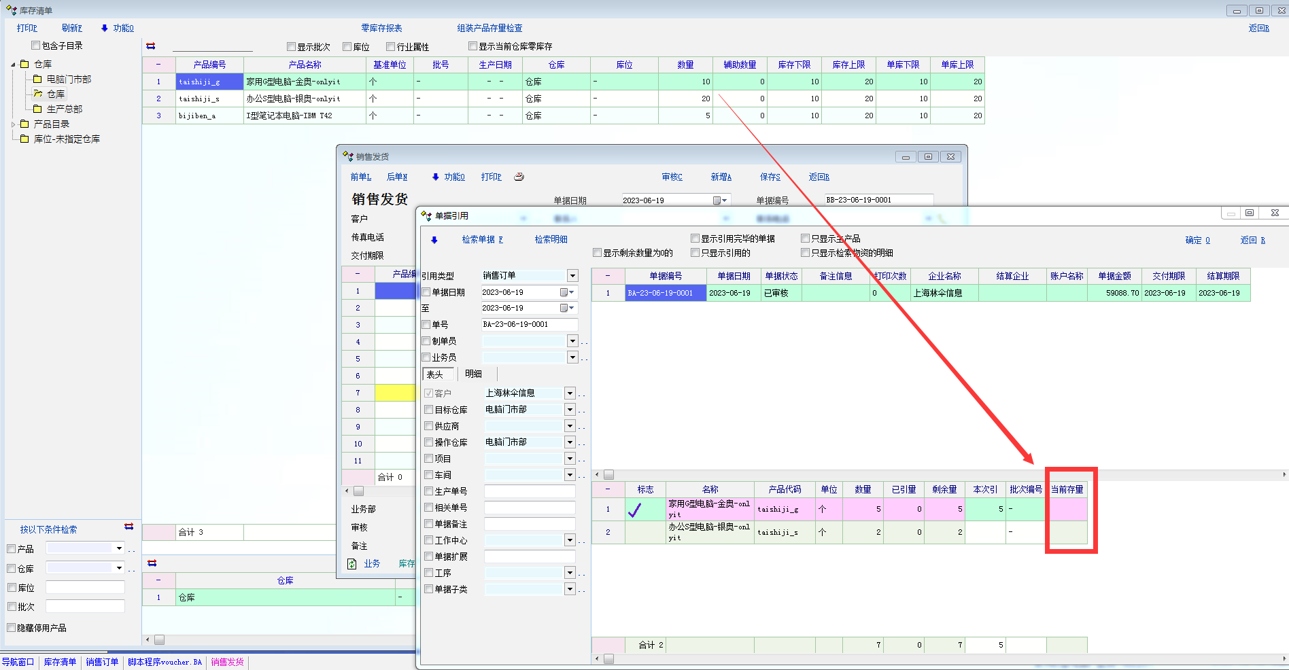Viewport: 1289px width, 670px height.
Task: Open the 引用类型 dropdown showing 销售订单
Action: pyautogui.click(x=572, y=276)
